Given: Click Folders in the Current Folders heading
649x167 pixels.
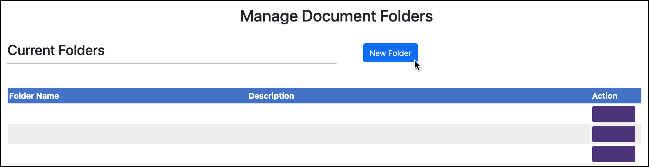Looking at the screenshot, I should [81, 50].
